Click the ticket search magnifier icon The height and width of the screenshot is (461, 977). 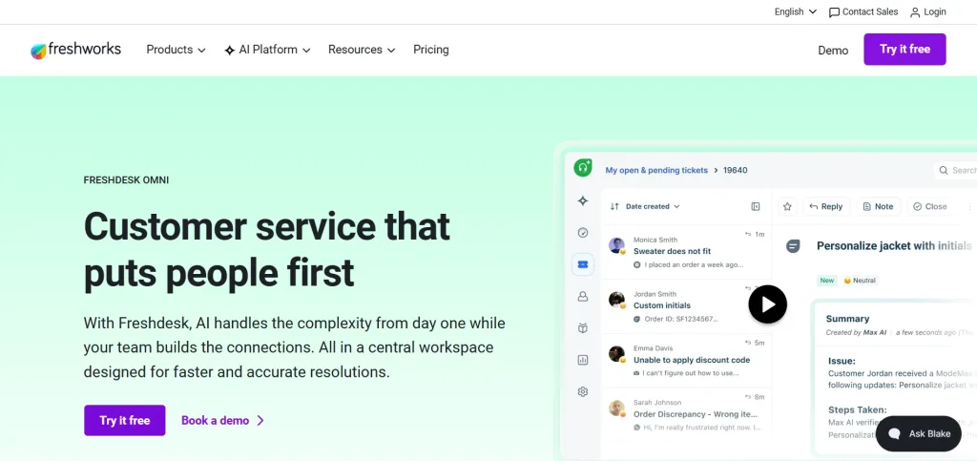tap(944, 170)
